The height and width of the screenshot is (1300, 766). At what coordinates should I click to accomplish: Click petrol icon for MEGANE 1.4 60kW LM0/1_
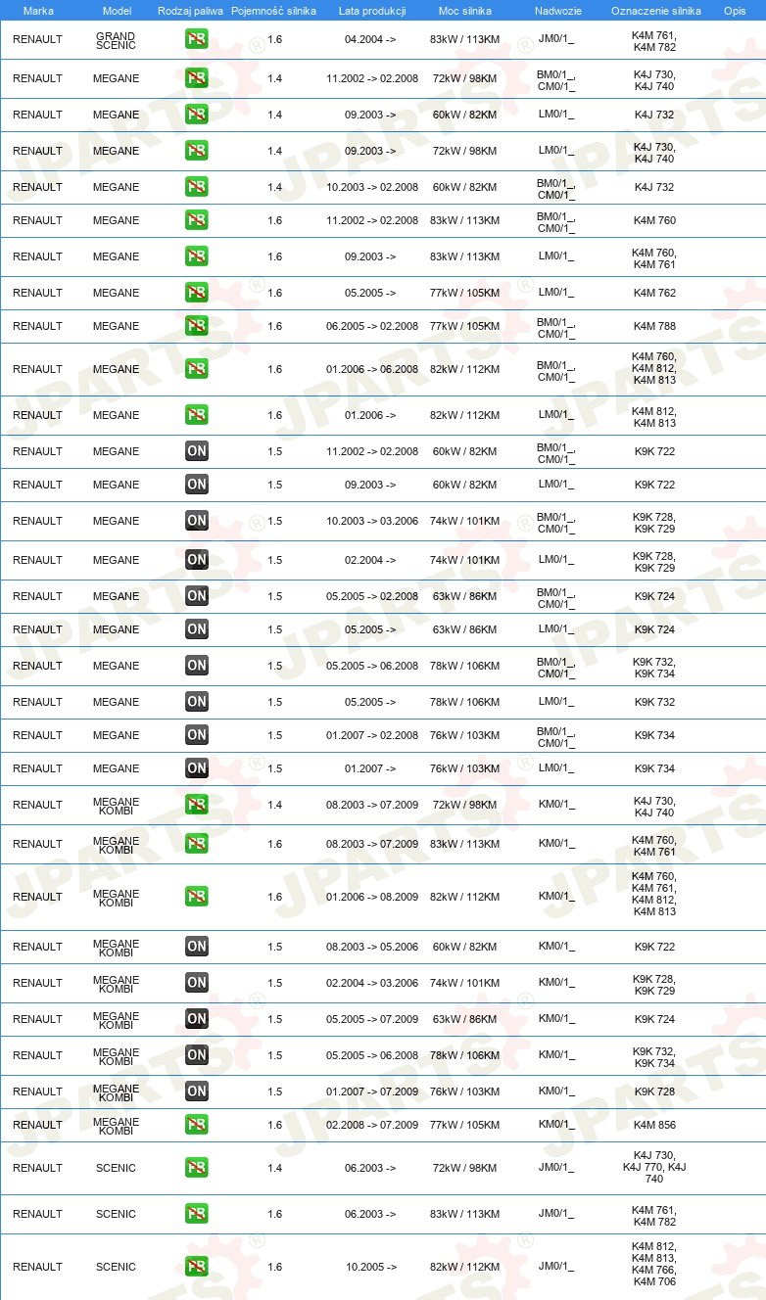[197, 115]
